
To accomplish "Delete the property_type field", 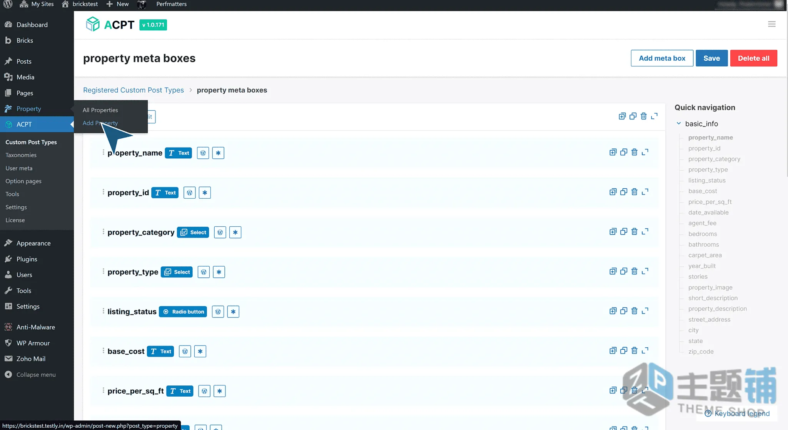I will click(x=634, y=271).
